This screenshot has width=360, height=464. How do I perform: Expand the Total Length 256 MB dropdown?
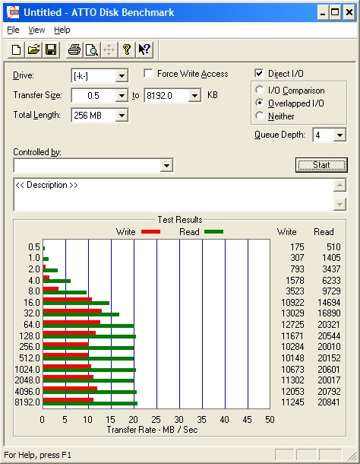[x=122, y=116]
